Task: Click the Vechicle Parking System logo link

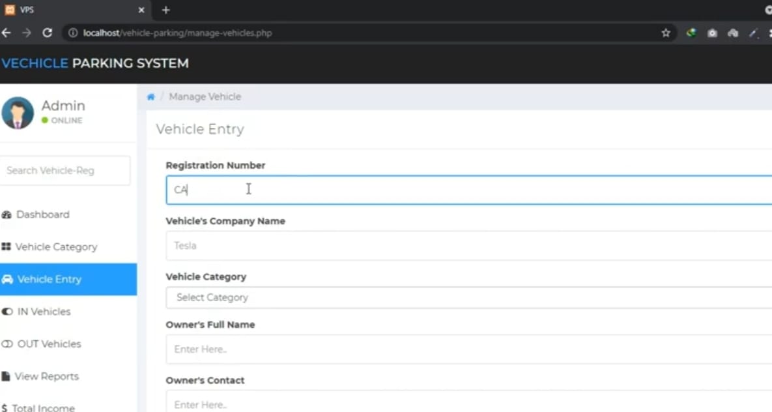Action: pyautogui.click(x=95, y=63)
